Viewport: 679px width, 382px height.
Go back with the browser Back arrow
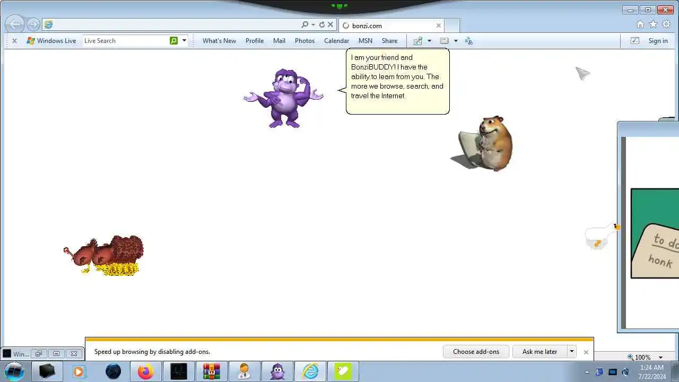point(15,24)
